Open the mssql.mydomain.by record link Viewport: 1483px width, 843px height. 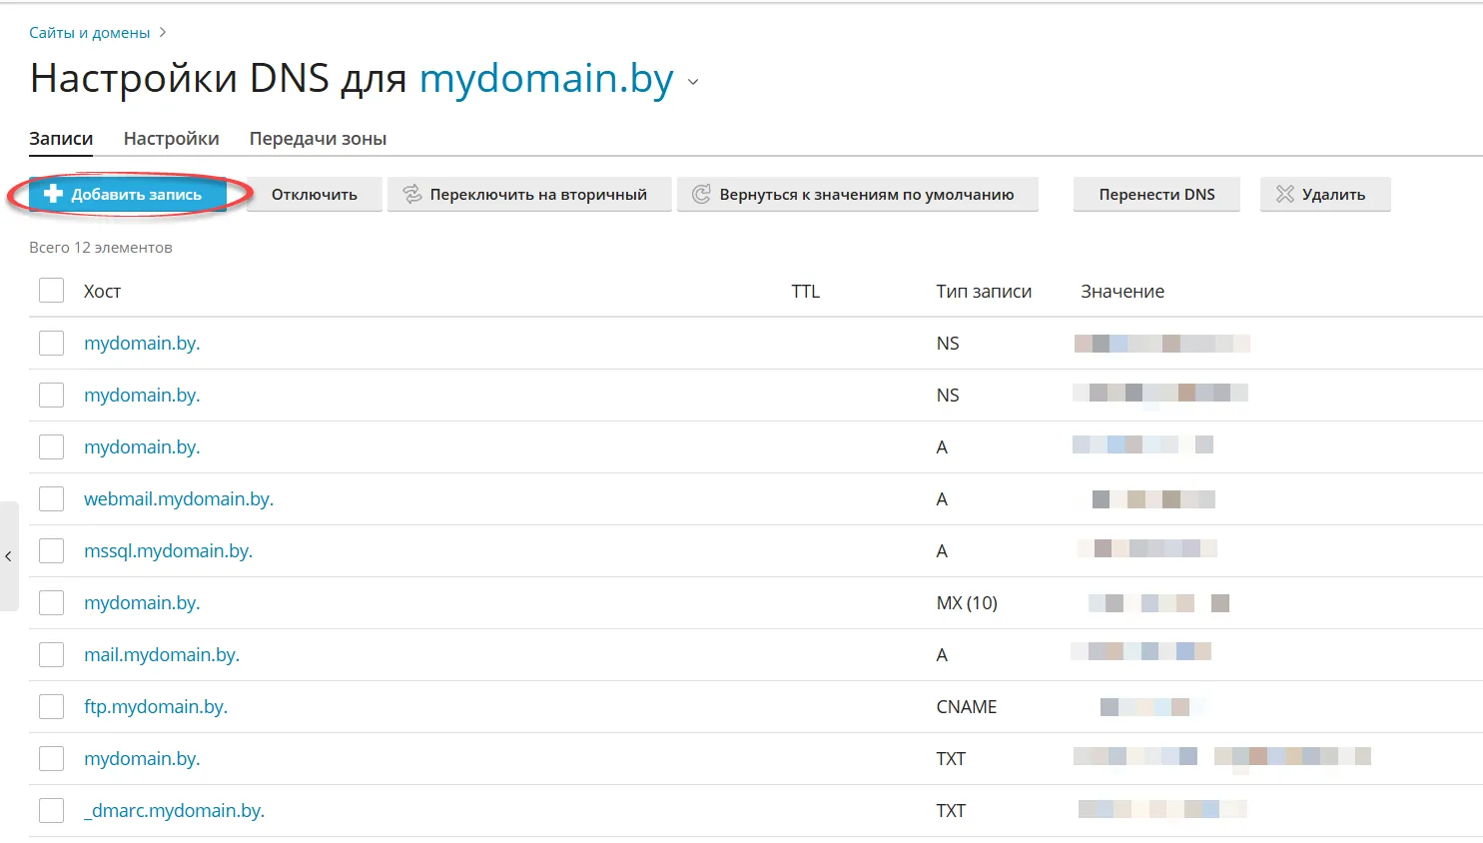coord(168,550)
